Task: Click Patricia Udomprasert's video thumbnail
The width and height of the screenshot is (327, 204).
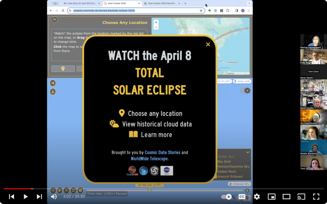Action: pyautogui.click(x=314, y=42)
